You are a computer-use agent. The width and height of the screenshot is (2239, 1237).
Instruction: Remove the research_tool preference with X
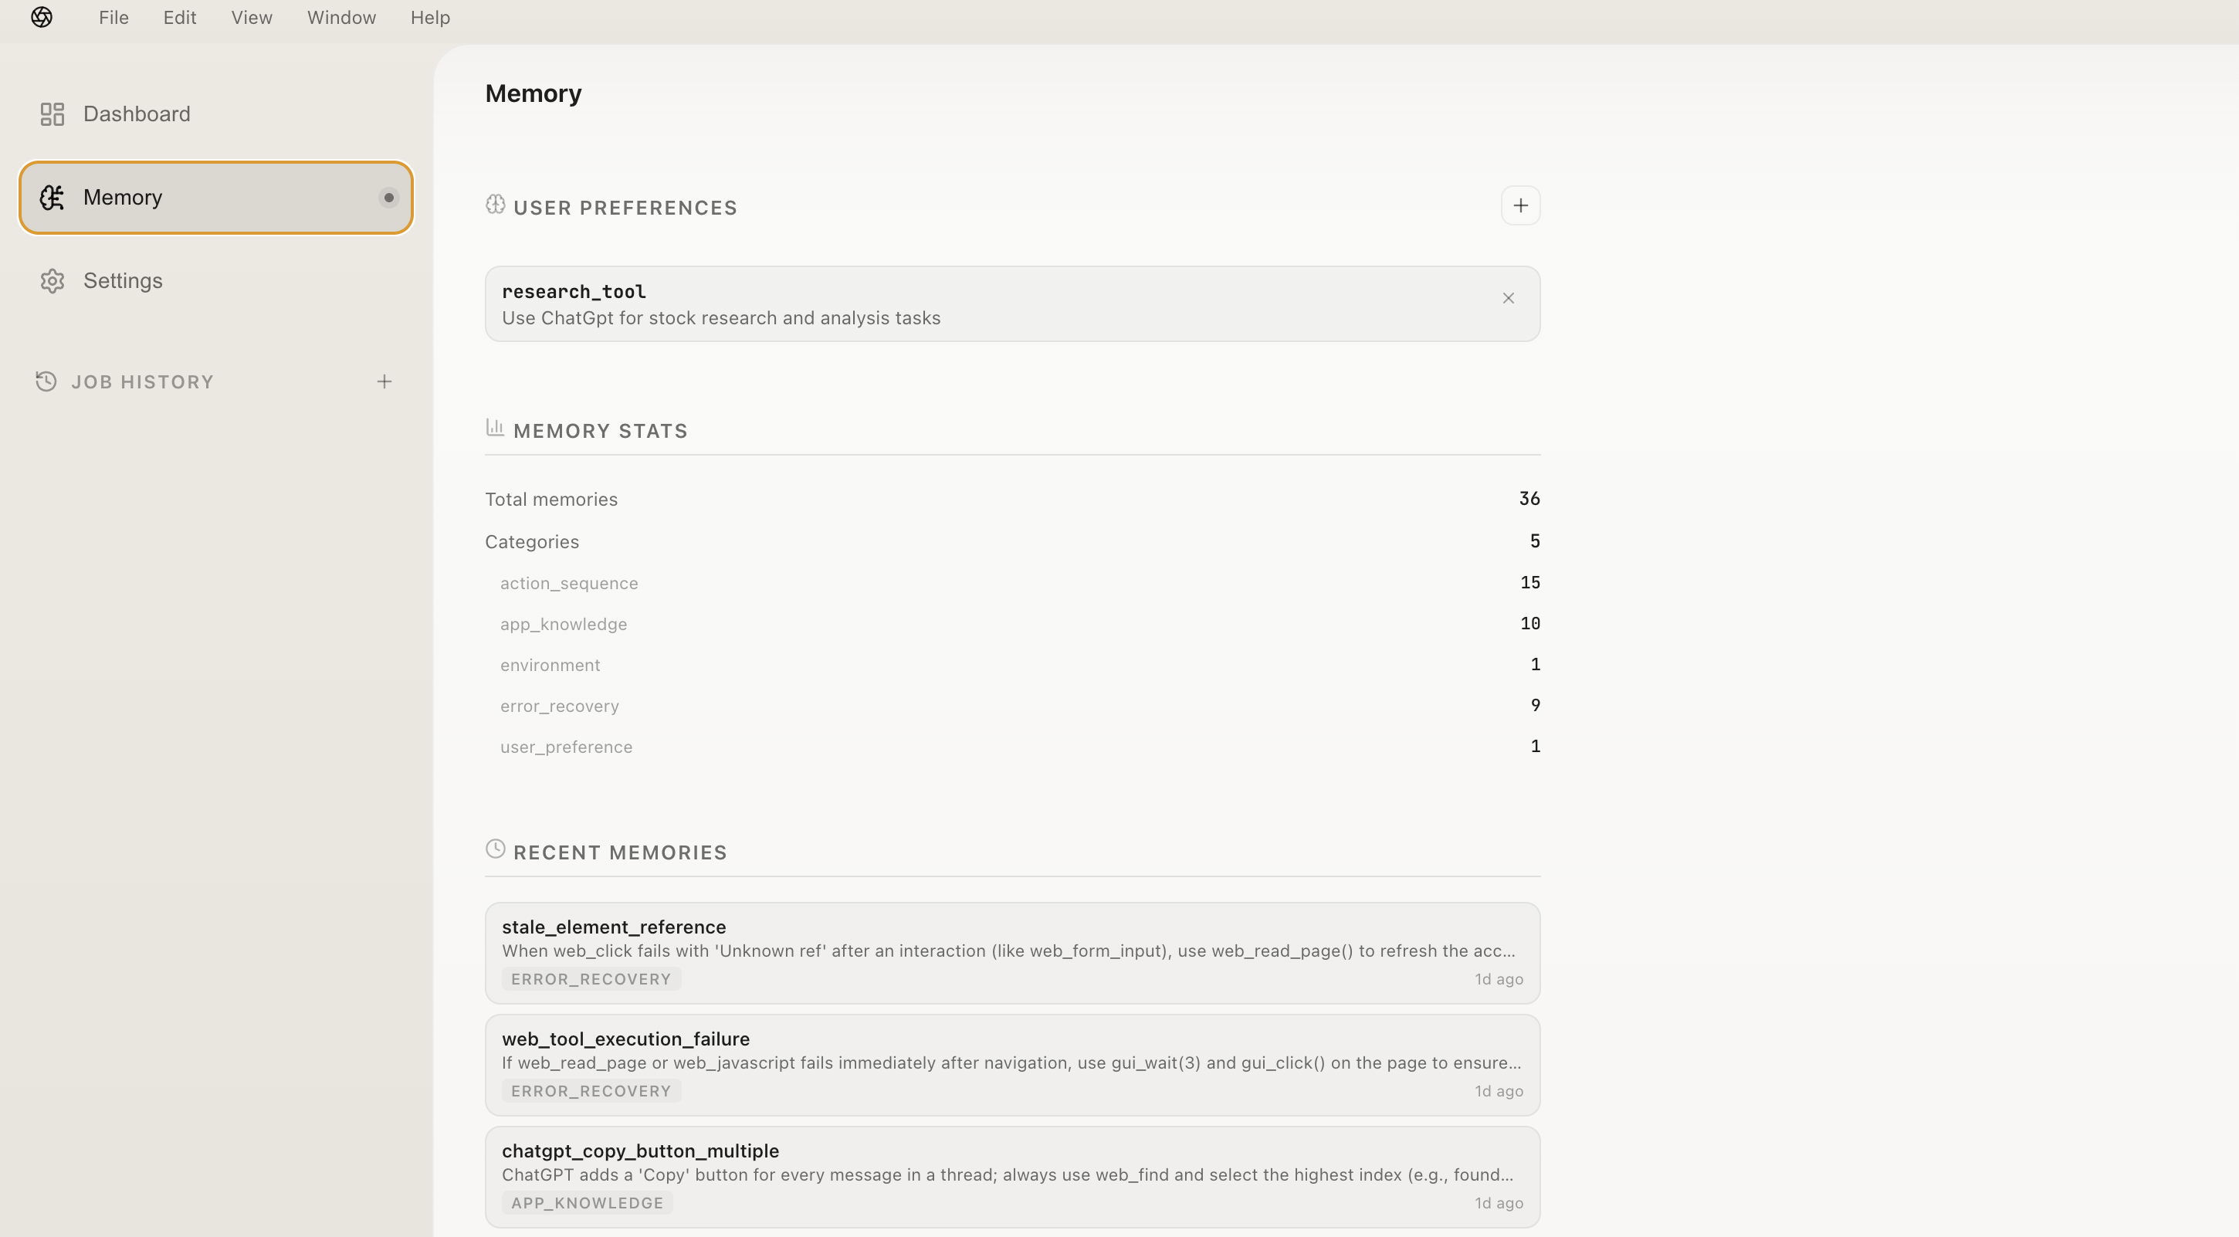tap(1508, 298)
